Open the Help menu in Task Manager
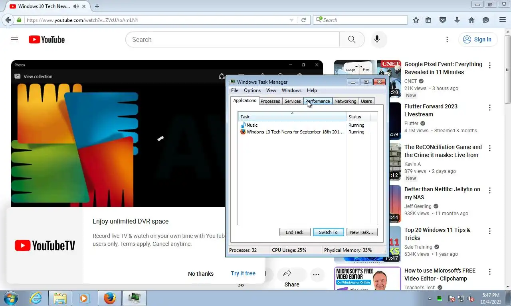Viewport: 511px width, 306px height. (312, 90)
